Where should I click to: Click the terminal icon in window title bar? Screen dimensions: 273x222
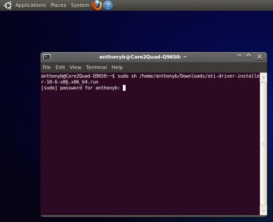point(47,57)
